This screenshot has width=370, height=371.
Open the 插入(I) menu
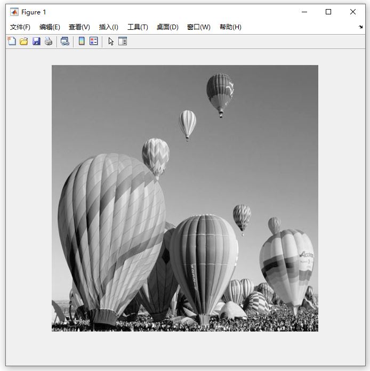[x=109, y=27]
